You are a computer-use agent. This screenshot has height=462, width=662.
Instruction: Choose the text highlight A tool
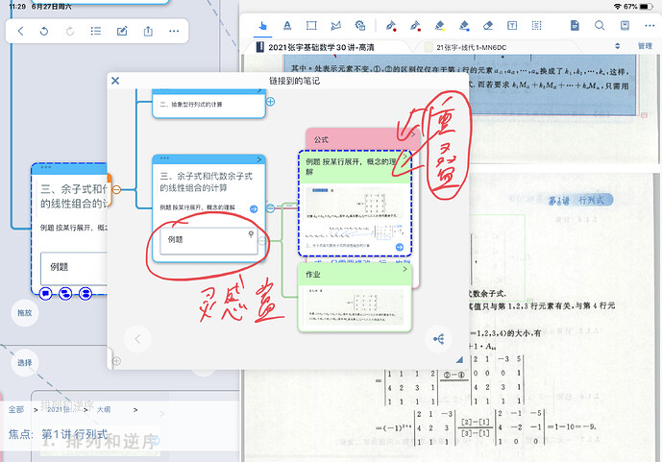[287, 26]
